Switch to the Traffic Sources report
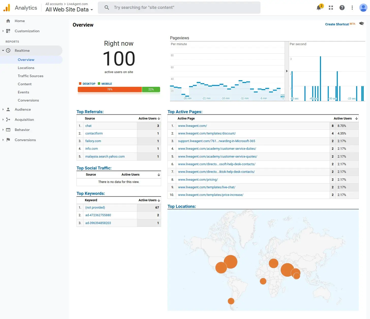The width and height of the screenshot is (370, 319). click(x=30, y=76)
